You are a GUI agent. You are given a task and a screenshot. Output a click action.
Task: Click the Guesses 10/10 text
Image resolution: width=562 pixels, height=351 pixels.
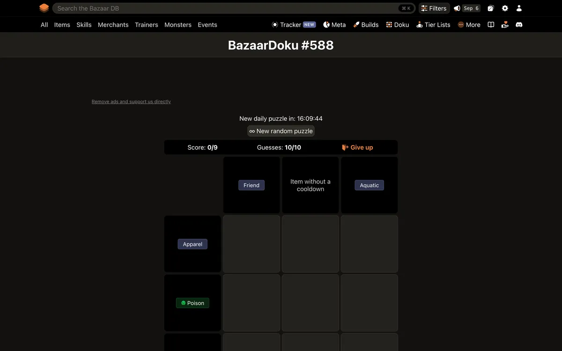pos(279,147)
